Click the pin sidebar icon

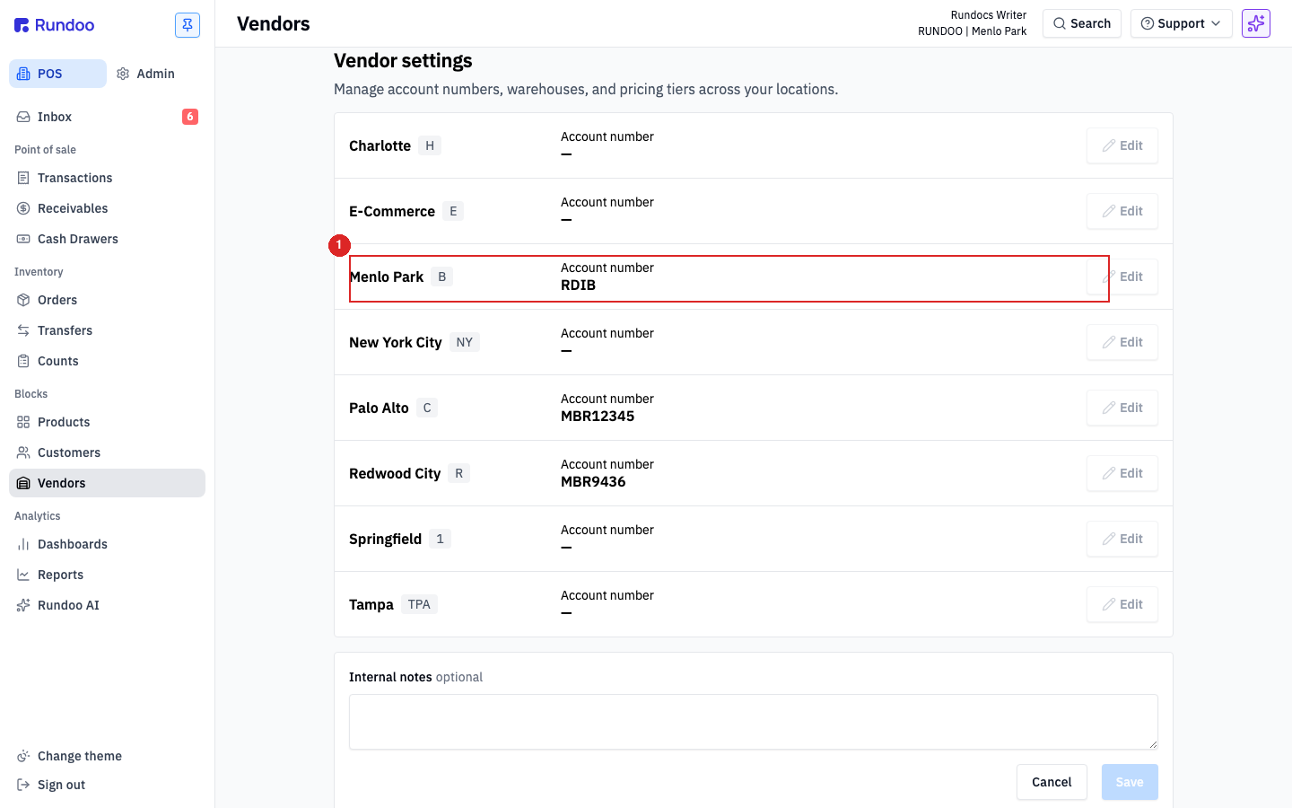pos(188,25)
